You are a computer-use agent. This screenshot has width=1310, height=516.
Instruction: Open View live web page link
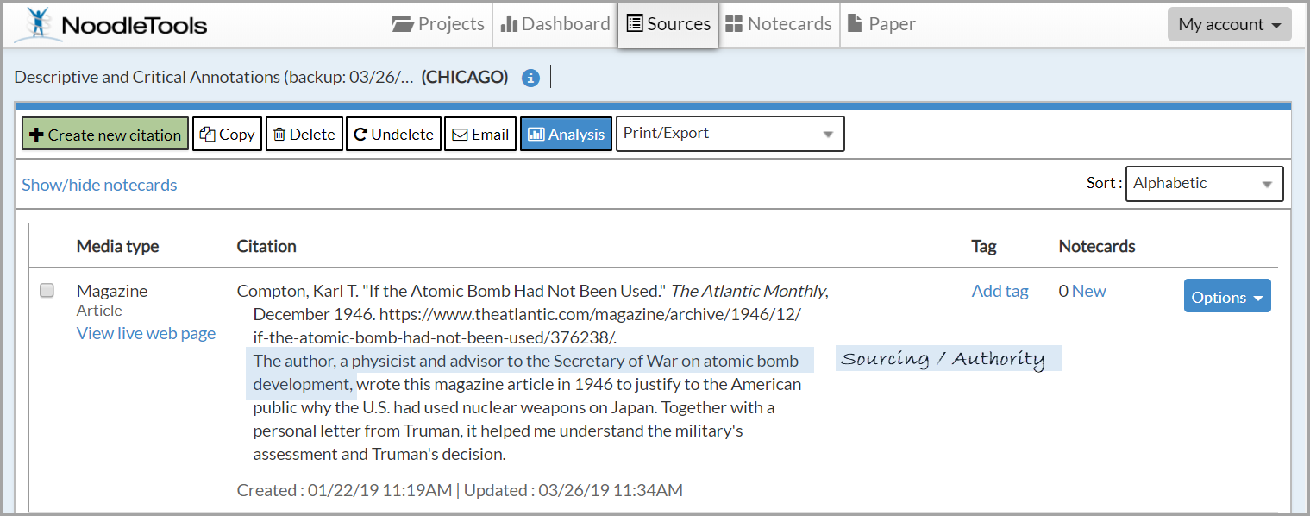pos(146,333)
